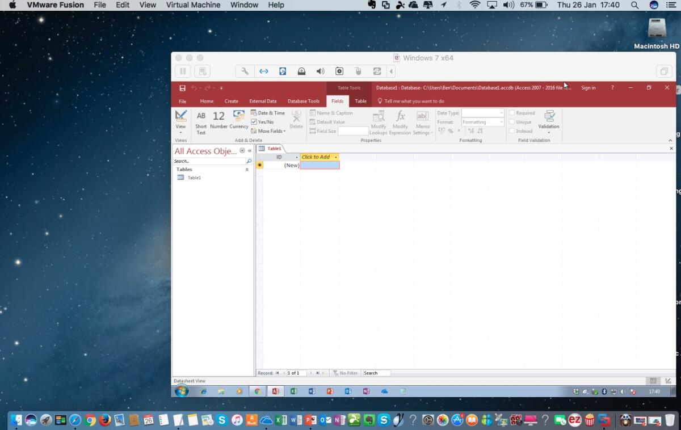Image resolution: width=681 pixels, height=430 pixels.
Task: Open Modify Lookups
Action: coord(378,122)
